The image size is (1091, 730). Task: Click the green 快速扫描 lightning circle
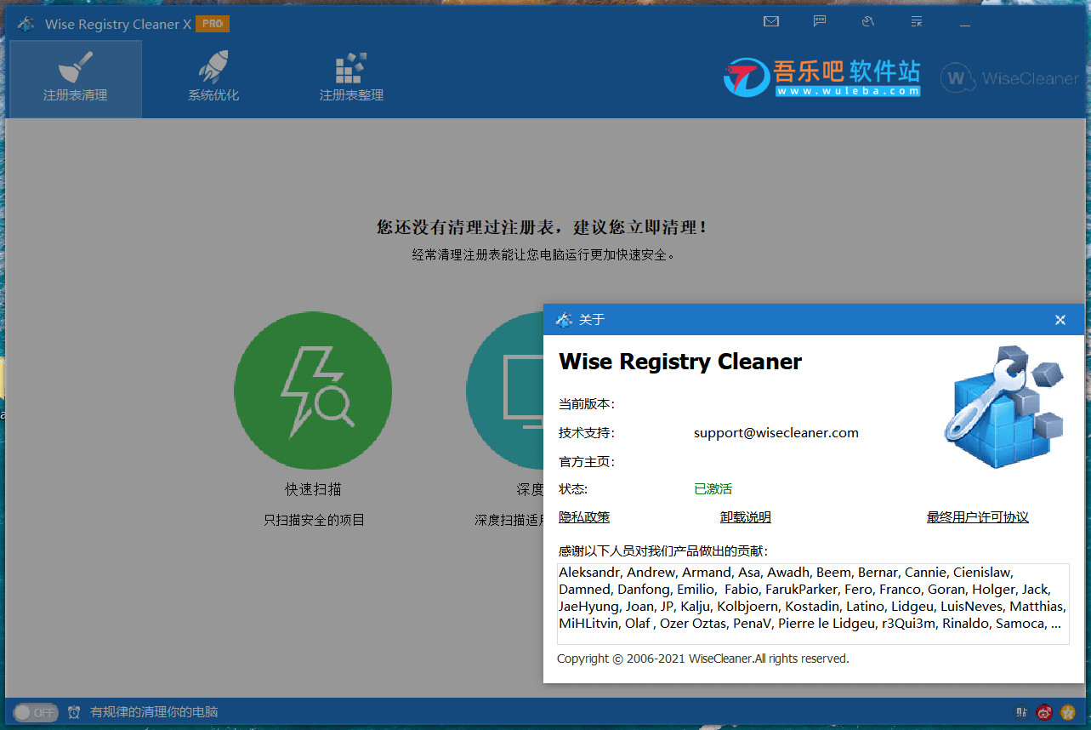click(x=313, y=391)
